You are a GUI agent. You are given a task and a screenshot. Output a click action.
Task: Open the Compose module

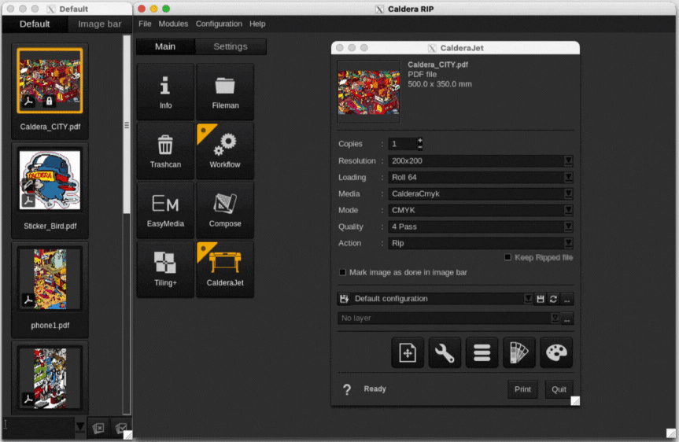225,210
